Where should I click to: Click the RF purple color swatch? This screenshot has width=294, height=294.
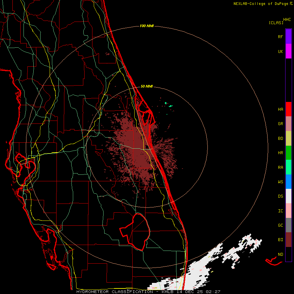288,37
